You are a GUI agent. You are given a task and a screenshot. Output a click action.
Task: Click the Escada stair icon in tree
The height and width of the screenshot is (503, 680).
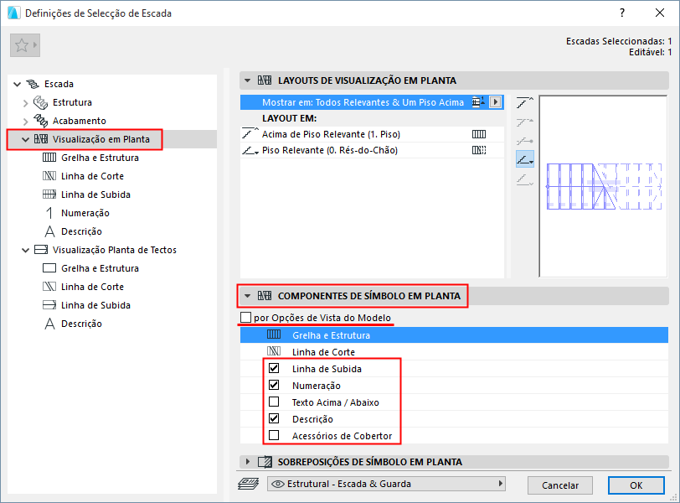point(33,84)
